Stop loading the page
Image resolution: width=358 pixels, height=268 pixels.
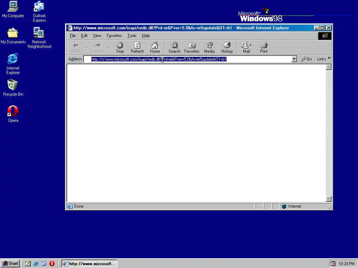120,48
